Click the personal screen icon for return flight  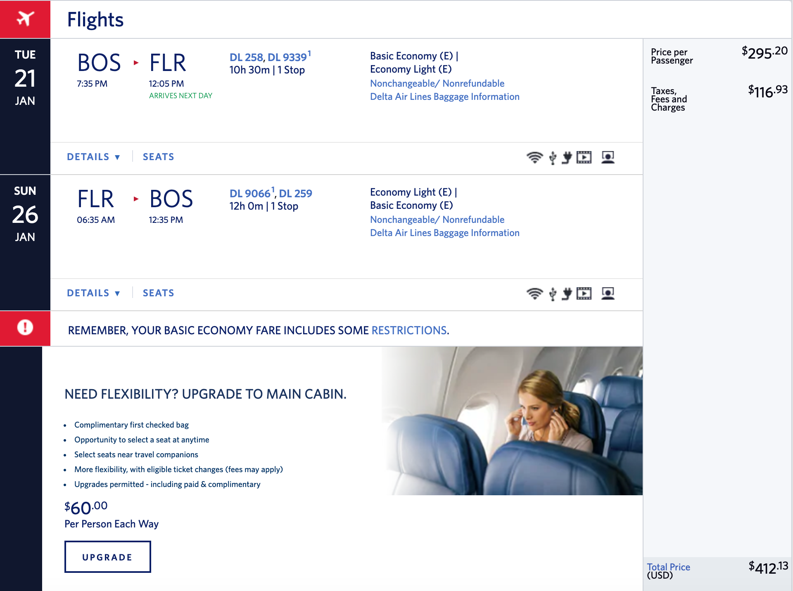point(608,293)
